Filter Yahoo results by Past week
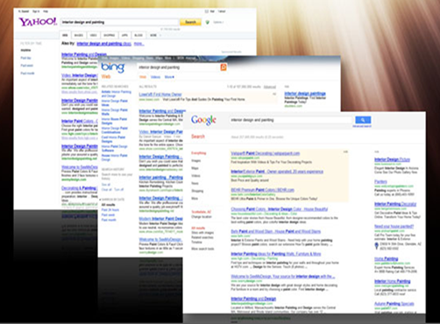This screenshot has width=440, height=324. [27, 66]
